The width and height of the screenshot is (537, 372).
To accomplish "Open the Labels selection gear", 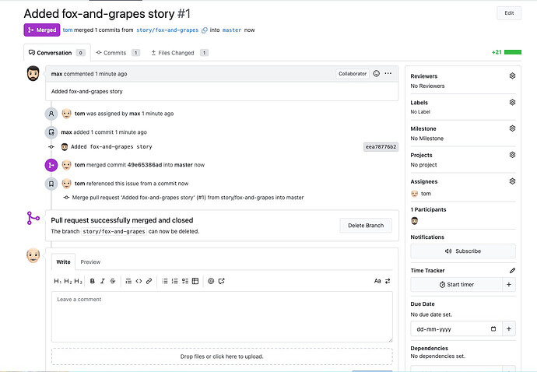I will pos(512,102).
